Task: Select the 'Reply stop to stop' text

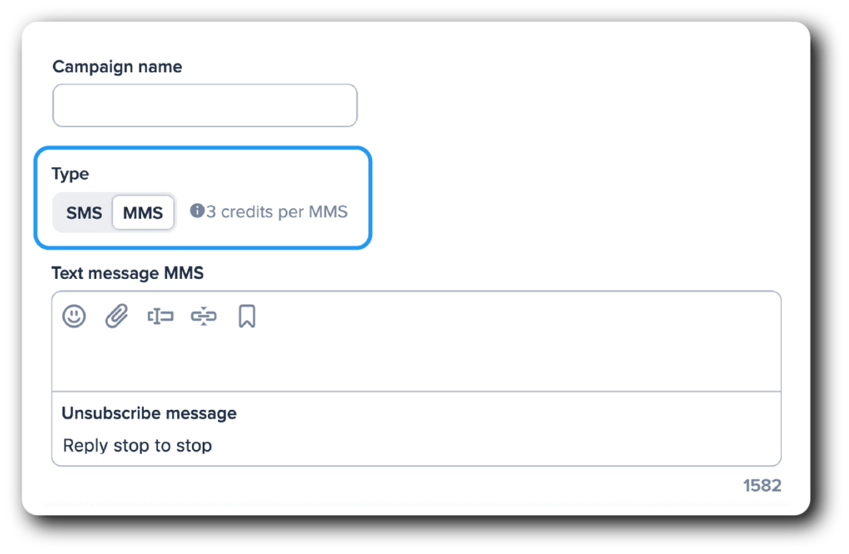Action: 136,445
